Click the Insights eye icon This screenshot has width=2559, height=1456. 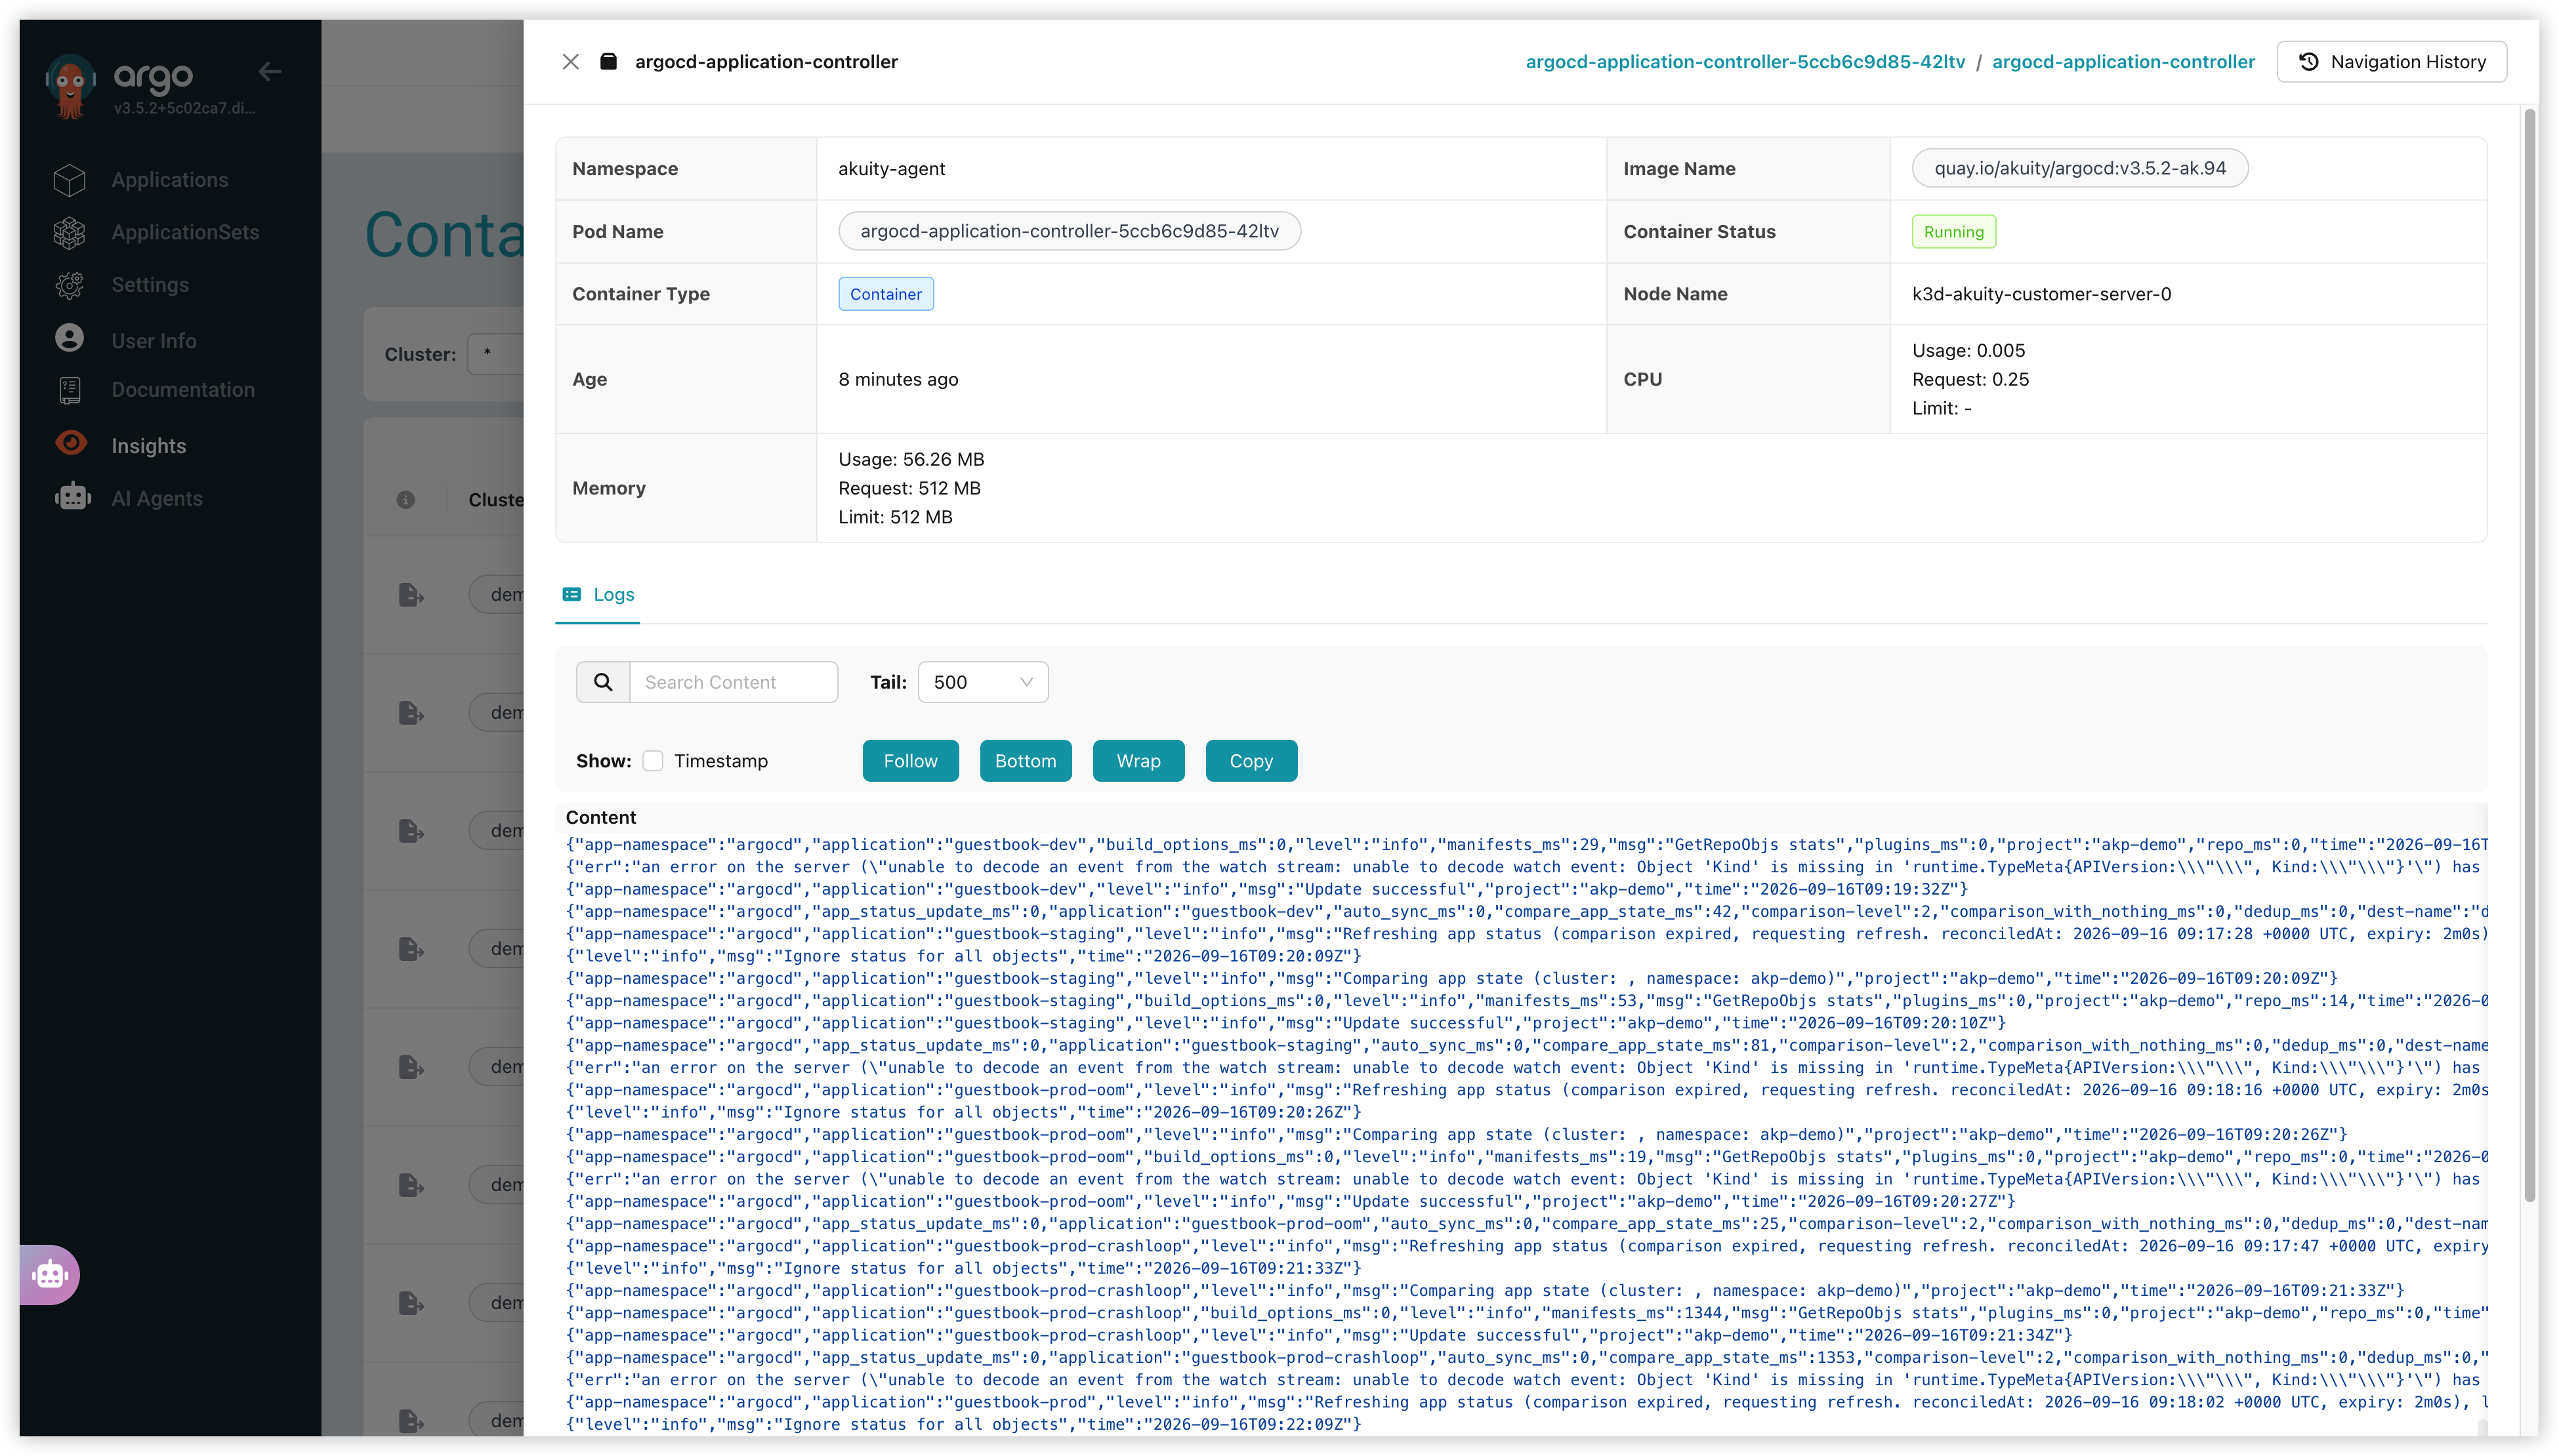(71, 443)
